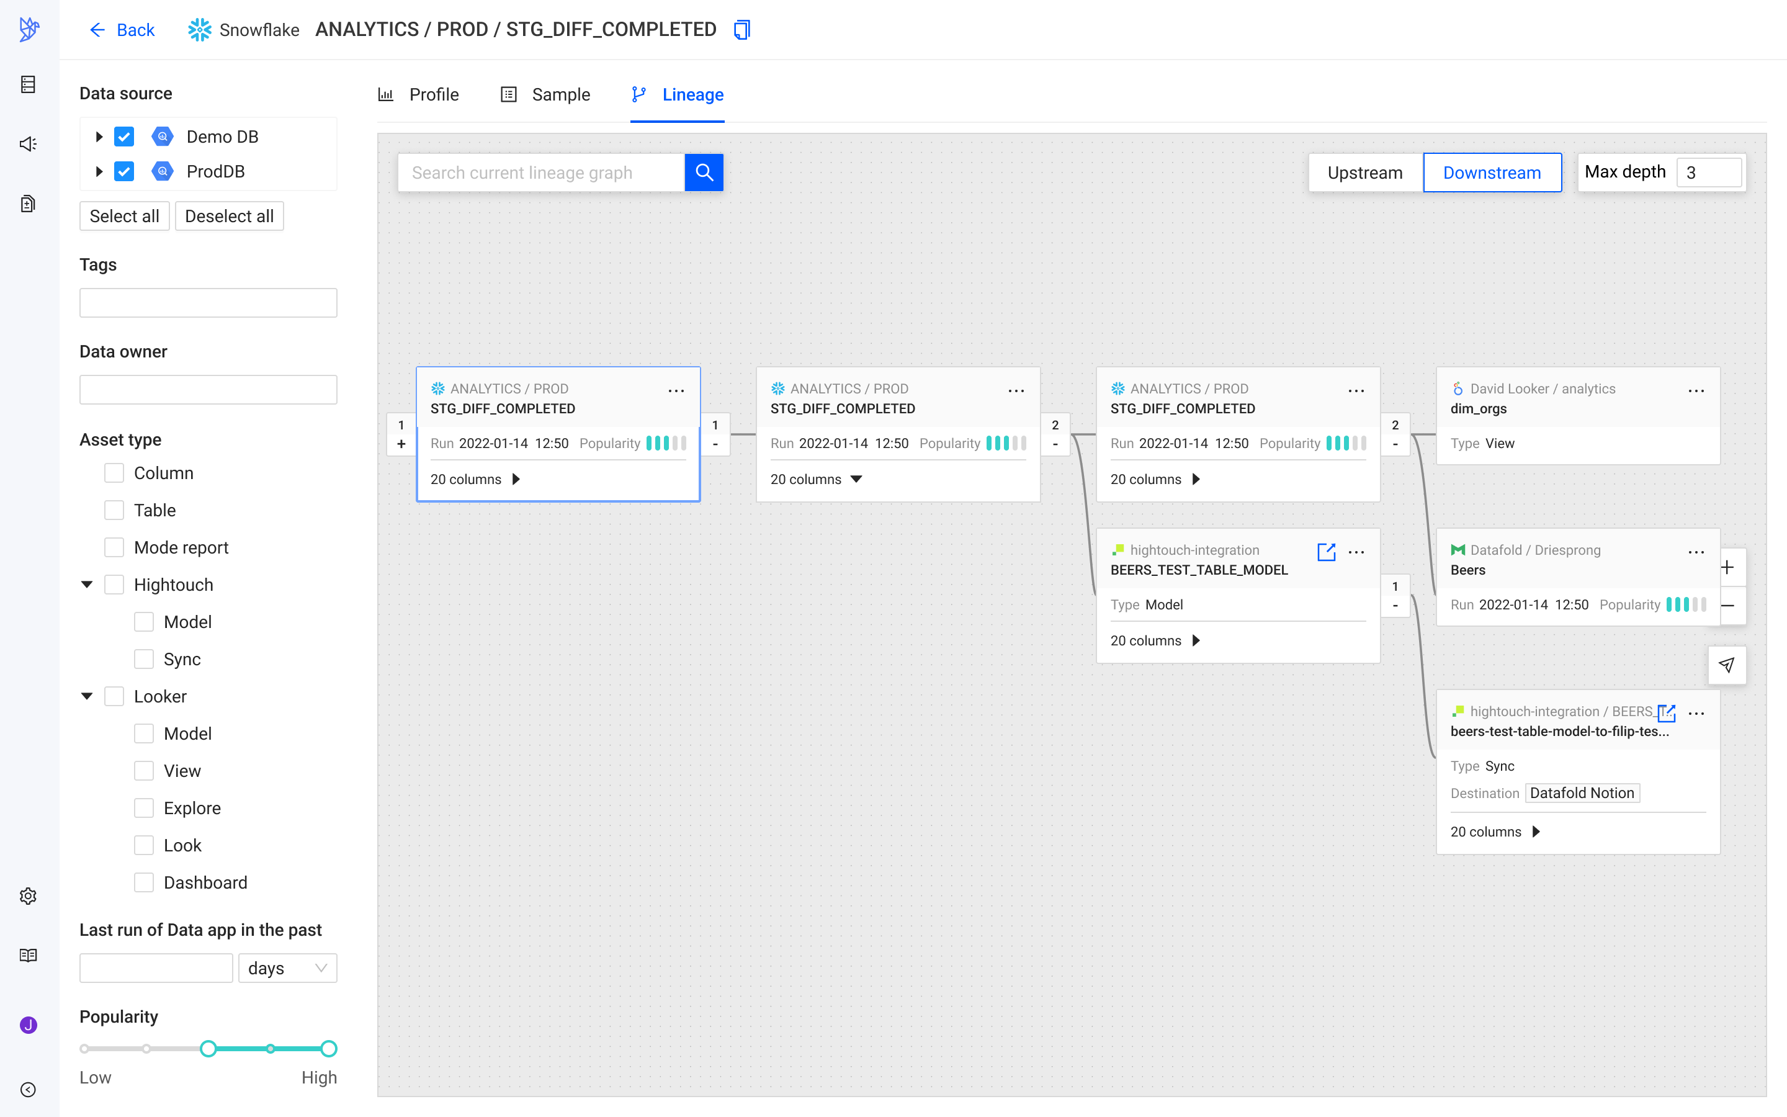Enable the Mode report asset type
Image resolution: width=1787 pixels, height=1117 pixels.
click(x=114, y=547)
